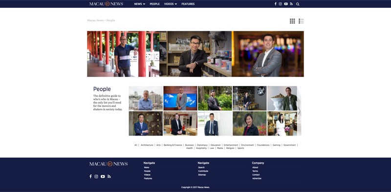Switch to list view layout icon

[301, 21]
